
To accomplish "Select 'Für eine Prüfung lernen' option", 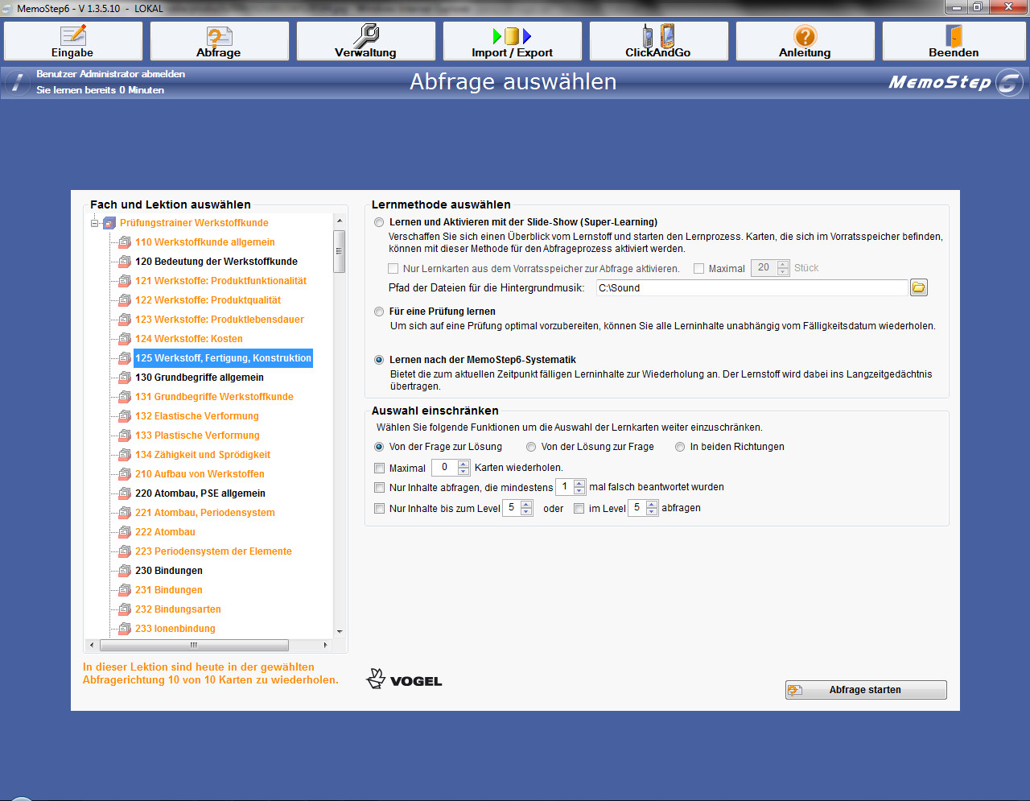I will pos(379,312).
